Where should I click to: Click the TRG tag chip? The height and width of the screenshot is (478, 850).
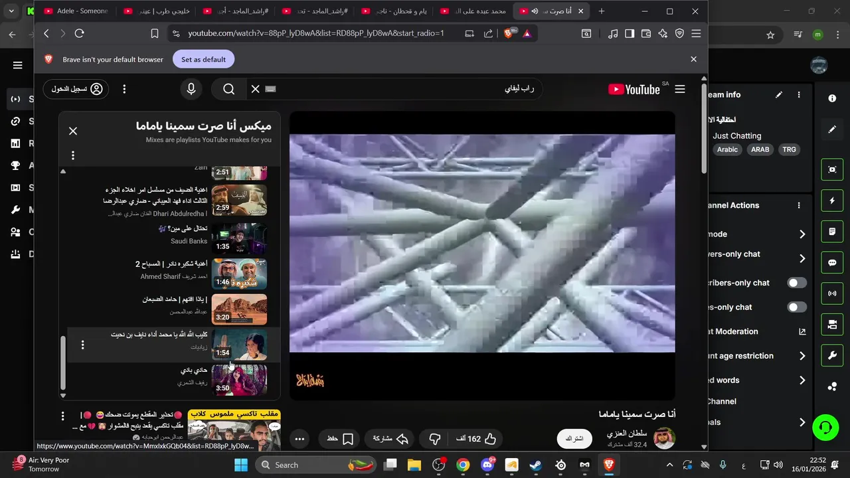[x=789, y=149]
